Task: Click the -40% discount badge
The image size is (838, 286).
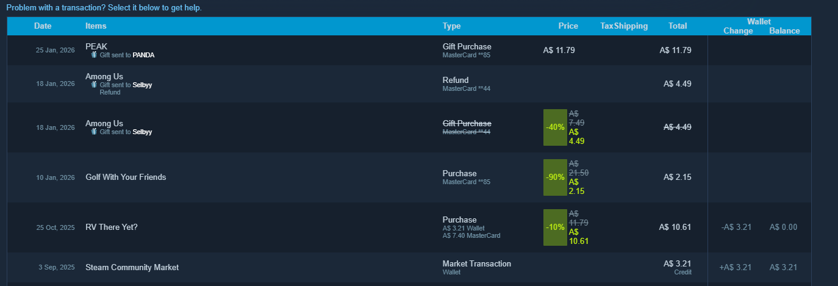Action: click(555, 127)
